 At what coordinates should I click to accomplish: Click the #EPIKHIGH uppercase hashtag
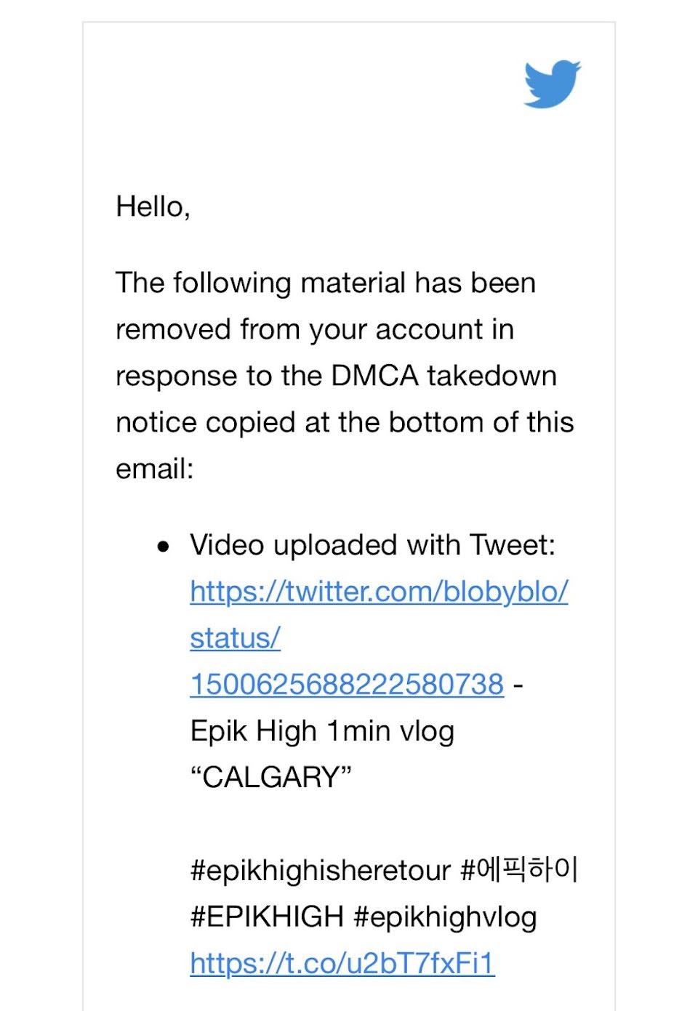click(x=267, y=917)
